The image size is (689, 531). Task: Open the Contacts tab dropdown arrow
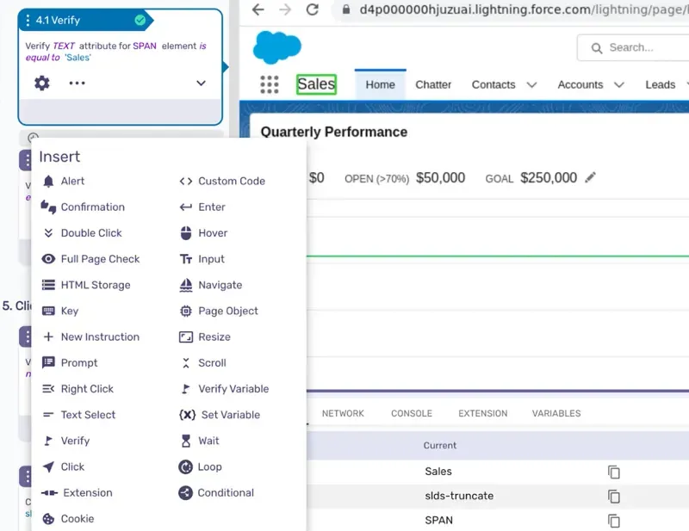click(x=531, y=85)
